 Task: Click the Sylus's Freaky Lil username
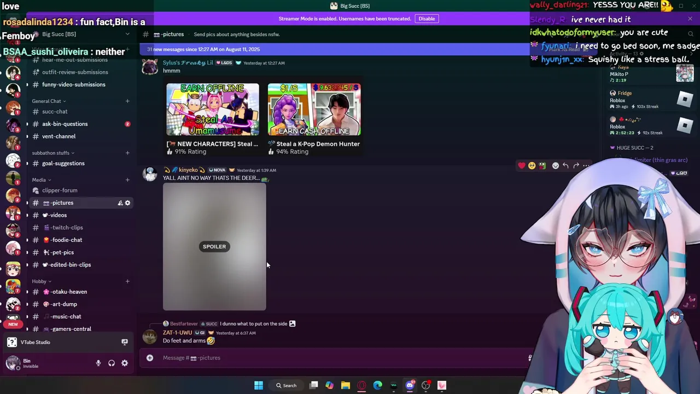[x=188, y=63]
